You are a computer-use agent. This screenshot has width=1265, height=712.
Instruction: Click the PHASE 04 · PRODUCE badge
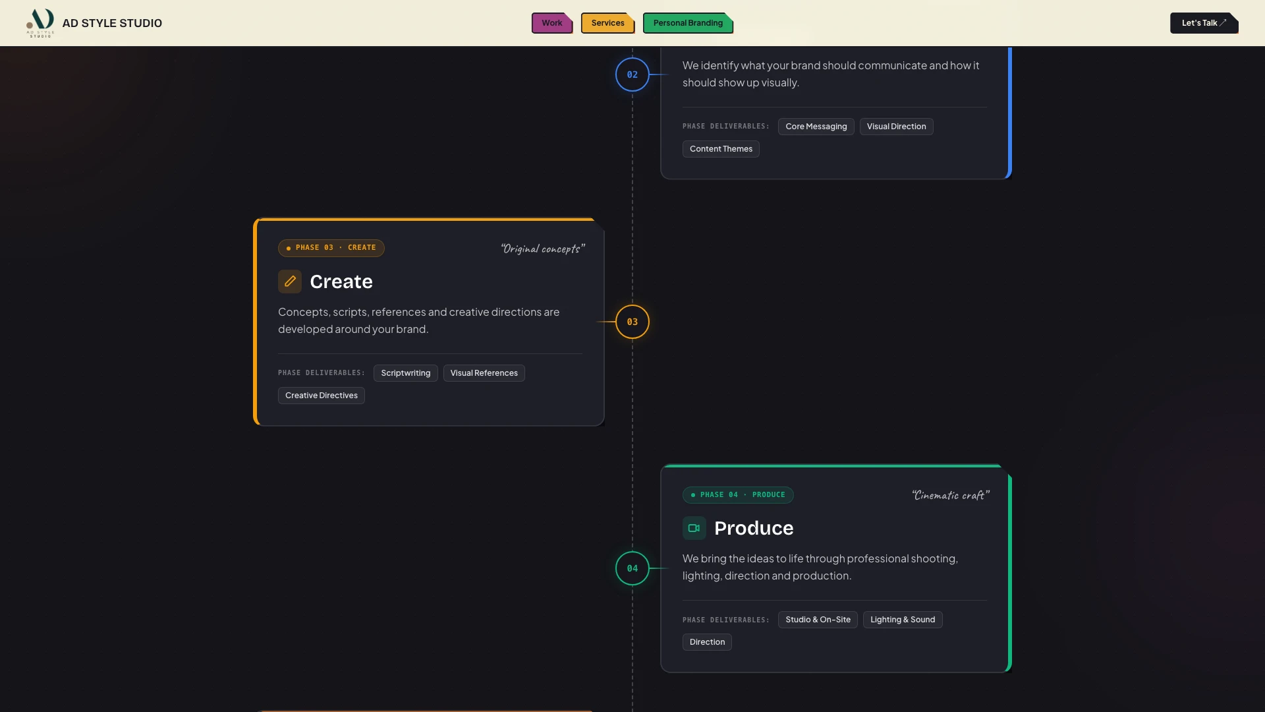[x=738, y=495]
